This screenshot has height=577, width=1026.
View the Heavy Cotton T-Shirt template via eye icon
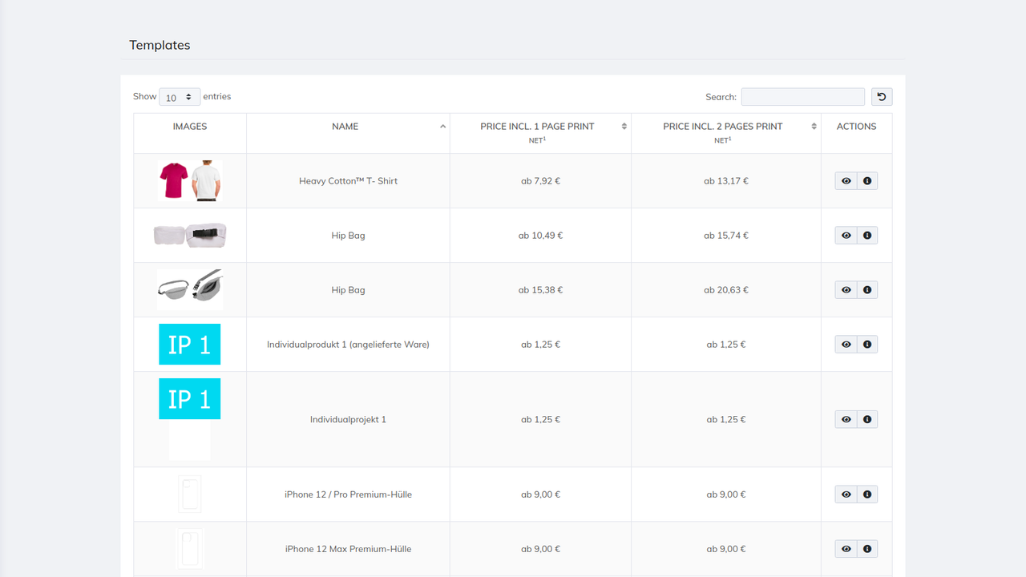846,181
